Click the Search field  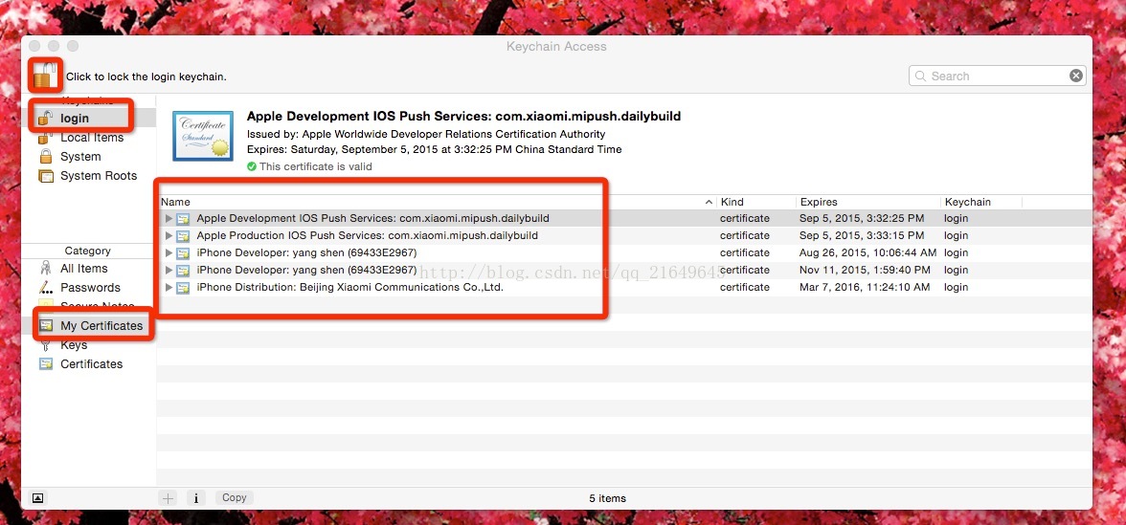click(x=998, y=77)
